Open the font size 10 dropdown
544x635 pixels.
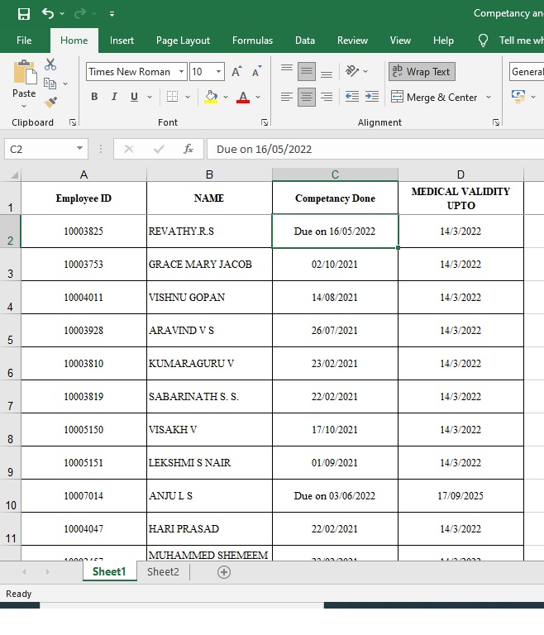(x=219, y=72)
